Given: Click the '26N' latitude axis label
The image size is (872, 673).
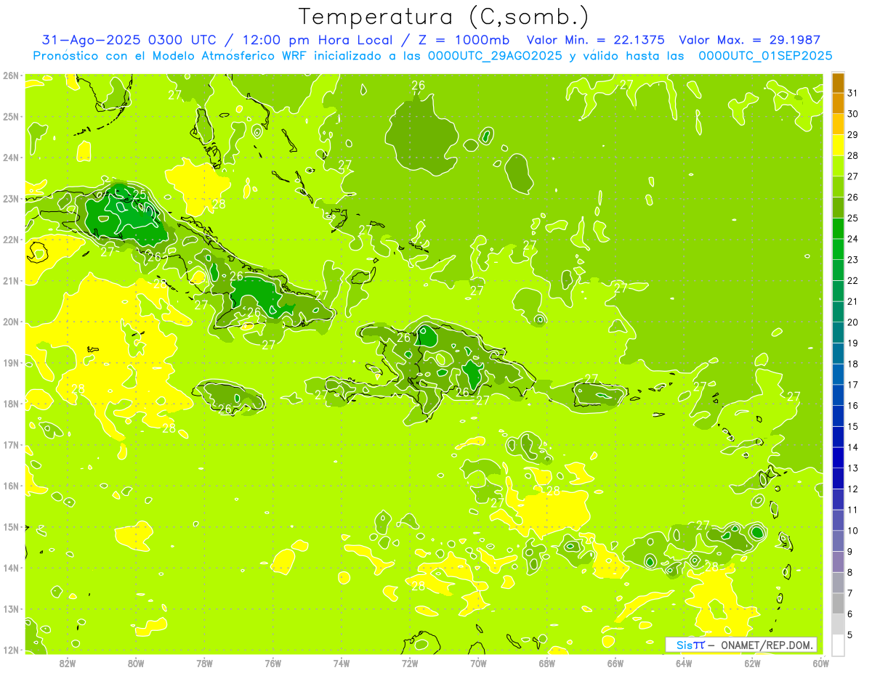Looking at the screenshot, I should 10,76.
